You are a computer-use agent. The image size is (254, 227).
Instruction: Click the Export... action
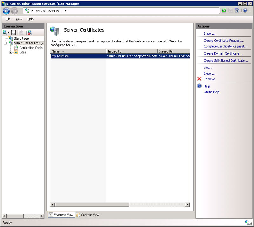pyautogui.click(x=210, y=73)
